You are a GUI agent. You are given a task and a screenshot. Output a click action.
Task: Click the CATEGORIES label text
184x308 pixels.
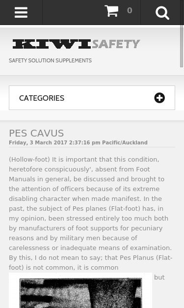pos(42,98)
